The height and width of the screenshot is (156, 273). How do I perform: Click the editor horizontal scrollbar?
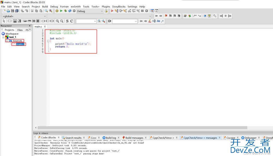tap(142, 128)
